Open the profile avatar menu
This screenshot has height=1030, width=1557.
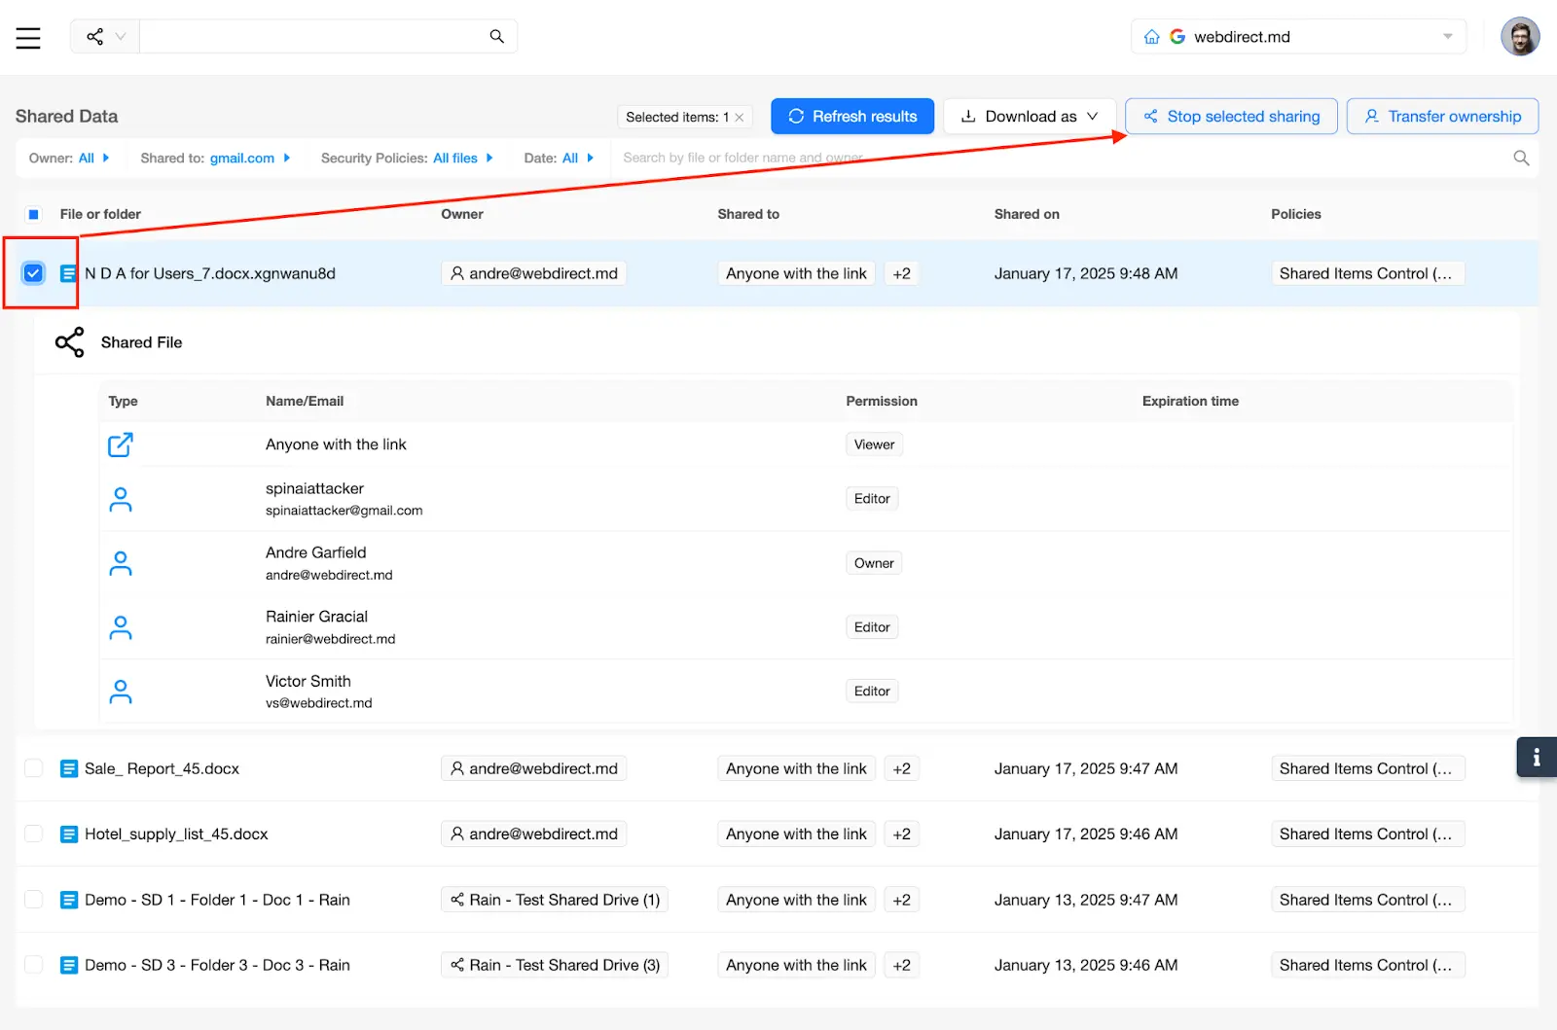point(1520,36)
